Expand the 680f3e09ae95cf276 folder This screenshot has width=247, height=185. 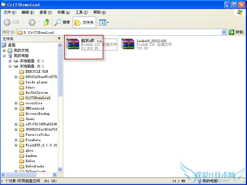16,77
